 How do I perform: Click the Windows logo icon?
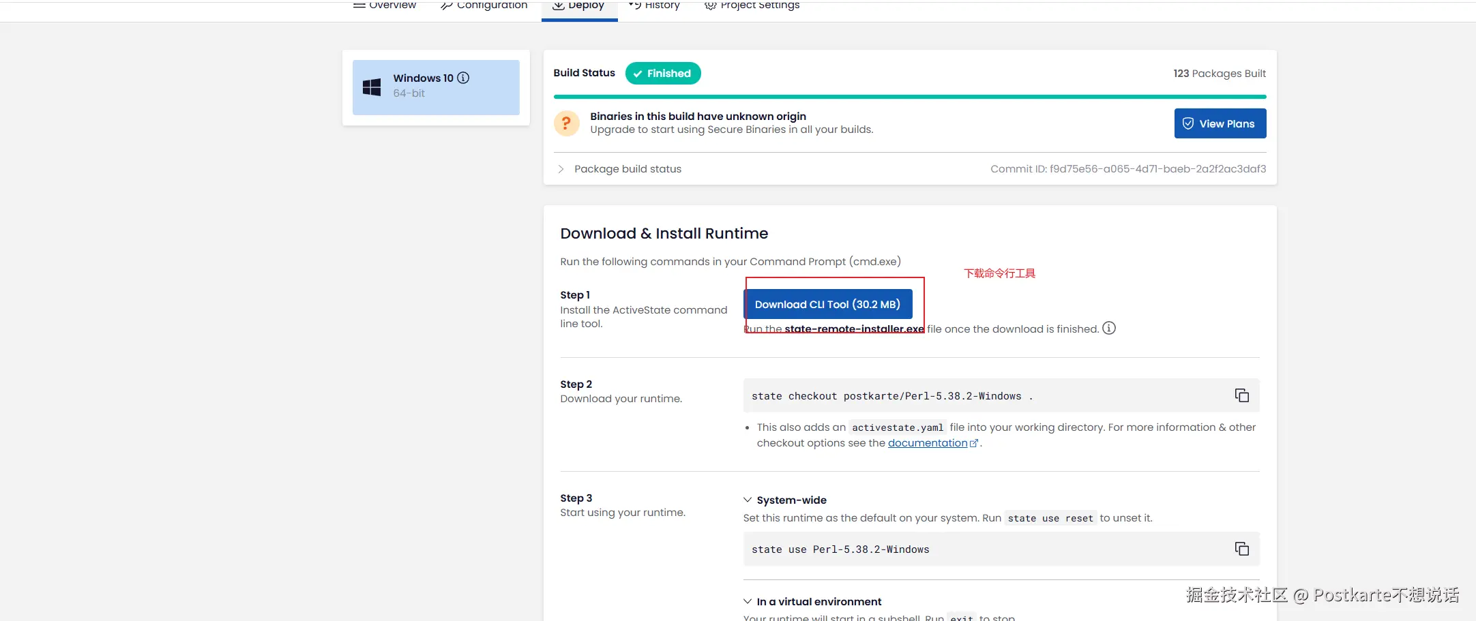[372, 87]
